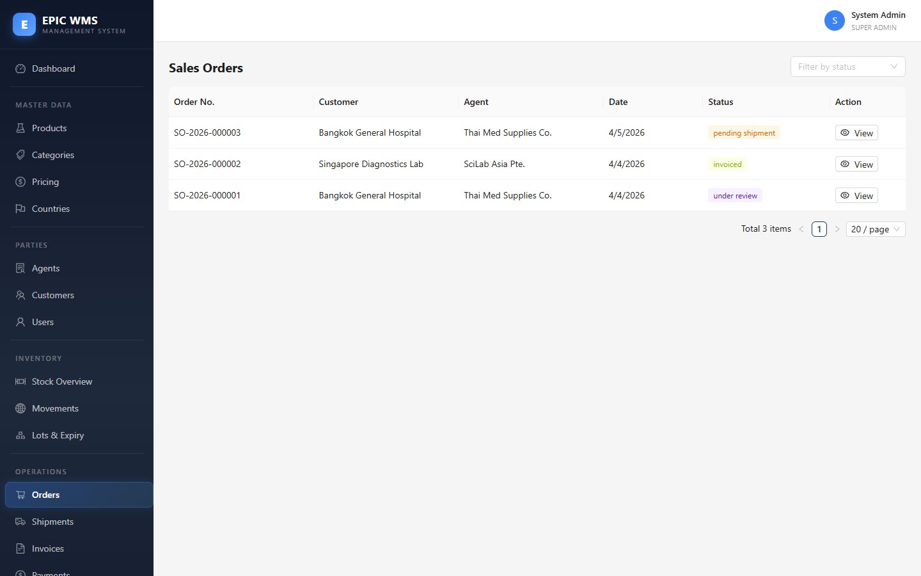921x576 pixels.
Task: Open the Categories menu item
Action: (79, 155)
